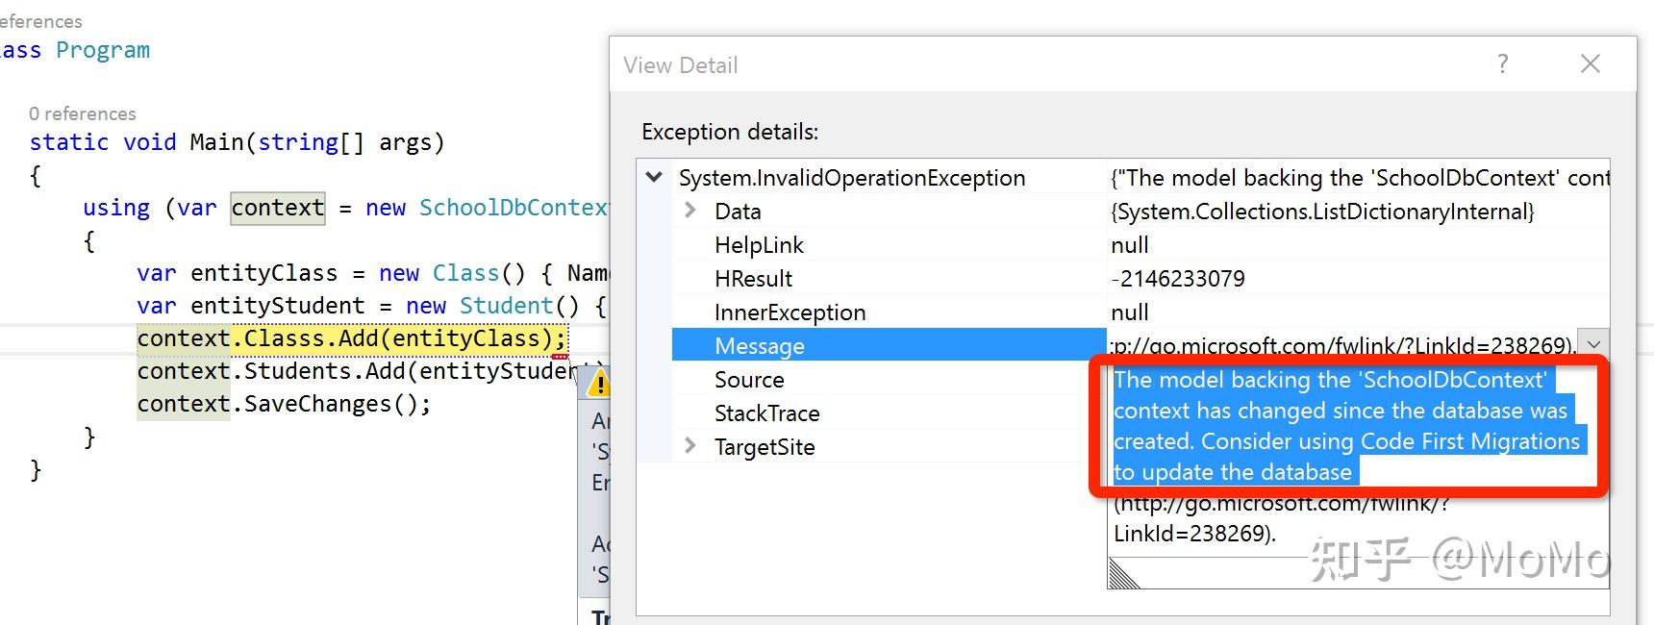Expand the TargetSite property row
This screenshot has height=625, width=1654.
point(689,446)
